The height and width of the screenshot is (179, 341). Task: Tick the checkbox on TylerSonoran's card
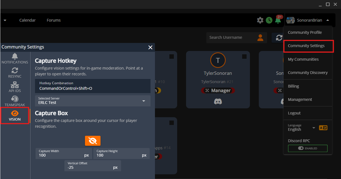(244, 57)
